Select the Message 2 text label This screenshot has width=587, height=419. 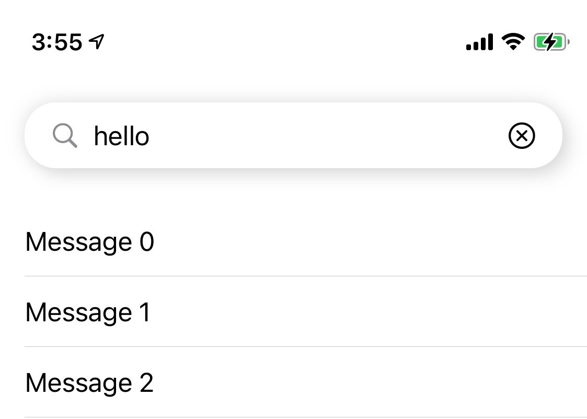[x=89, y=383]
